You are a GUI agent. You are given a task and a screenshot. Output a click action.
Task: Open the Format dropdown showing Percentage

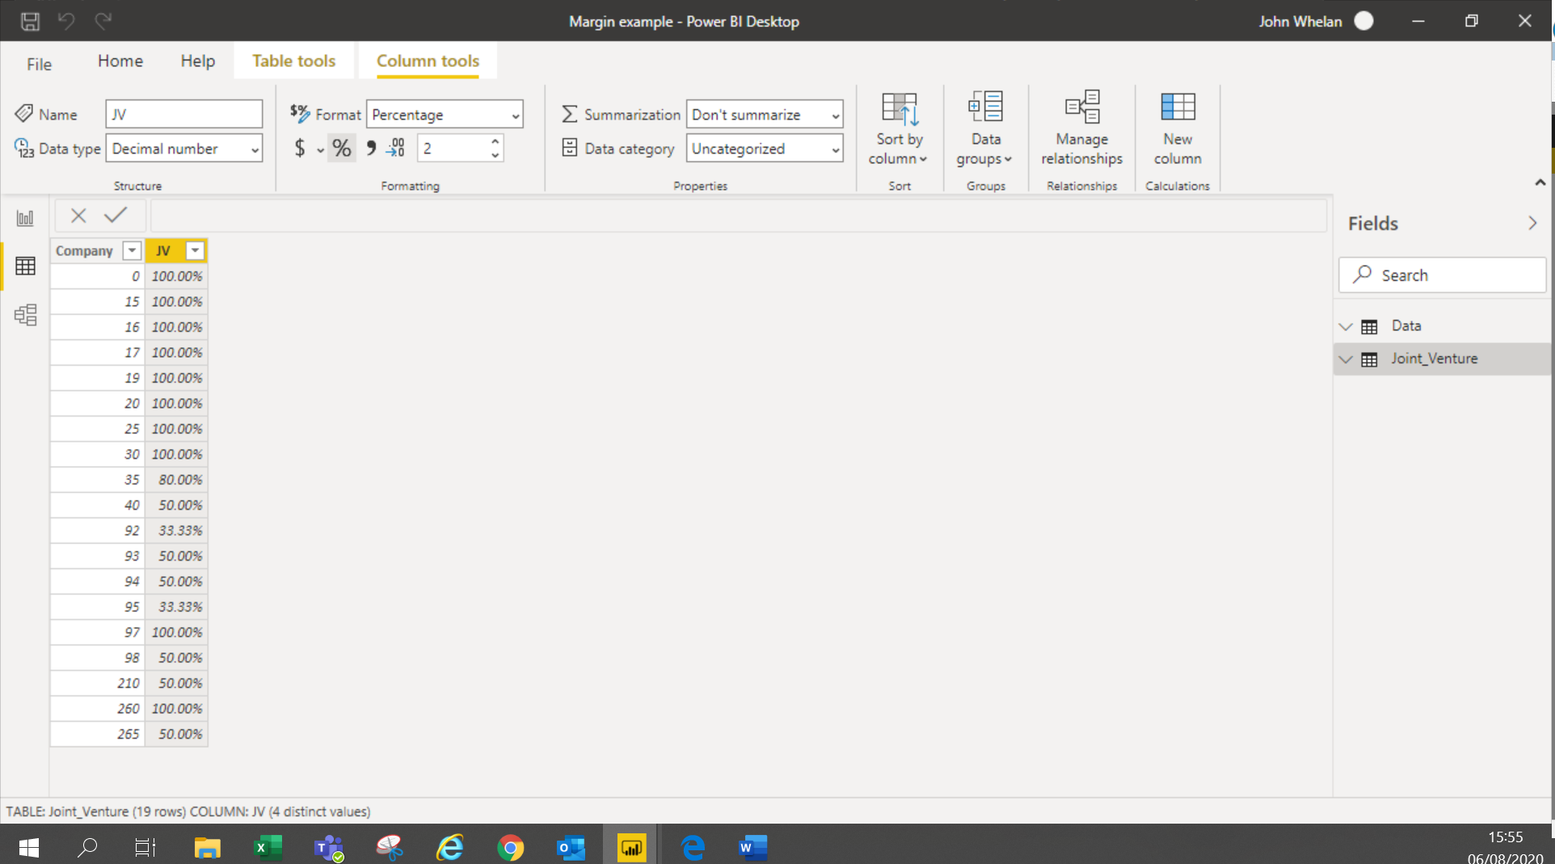pyautogui.click(x=445, y=115)
